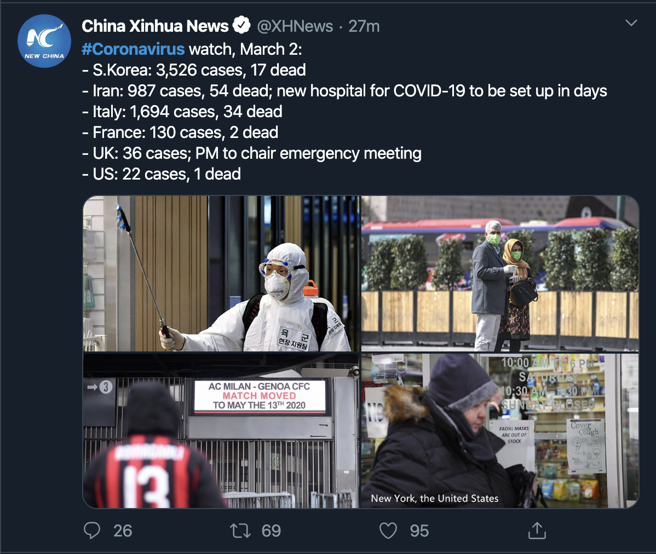
Task: Click the reply speech bubble icon
Action: point(92,530)
